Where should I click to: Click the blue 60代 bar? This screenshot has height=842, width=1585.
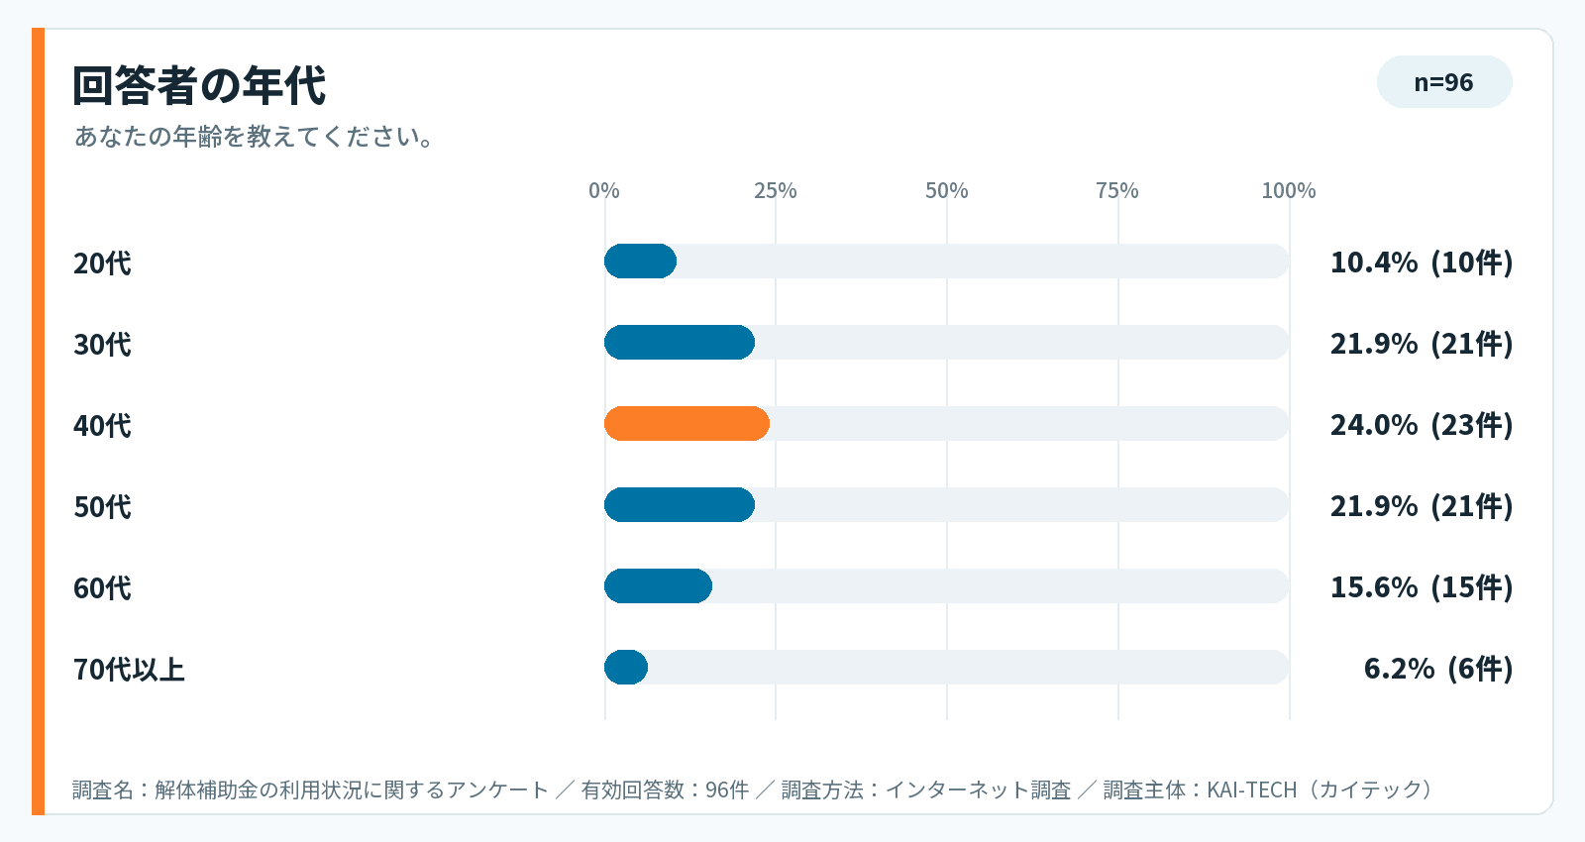[658, 586]
